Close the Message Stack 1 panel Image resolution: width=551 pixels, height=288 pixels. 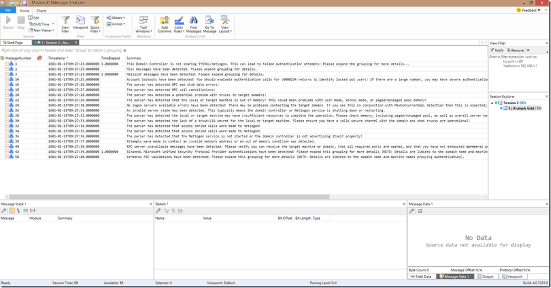(151, 204)
